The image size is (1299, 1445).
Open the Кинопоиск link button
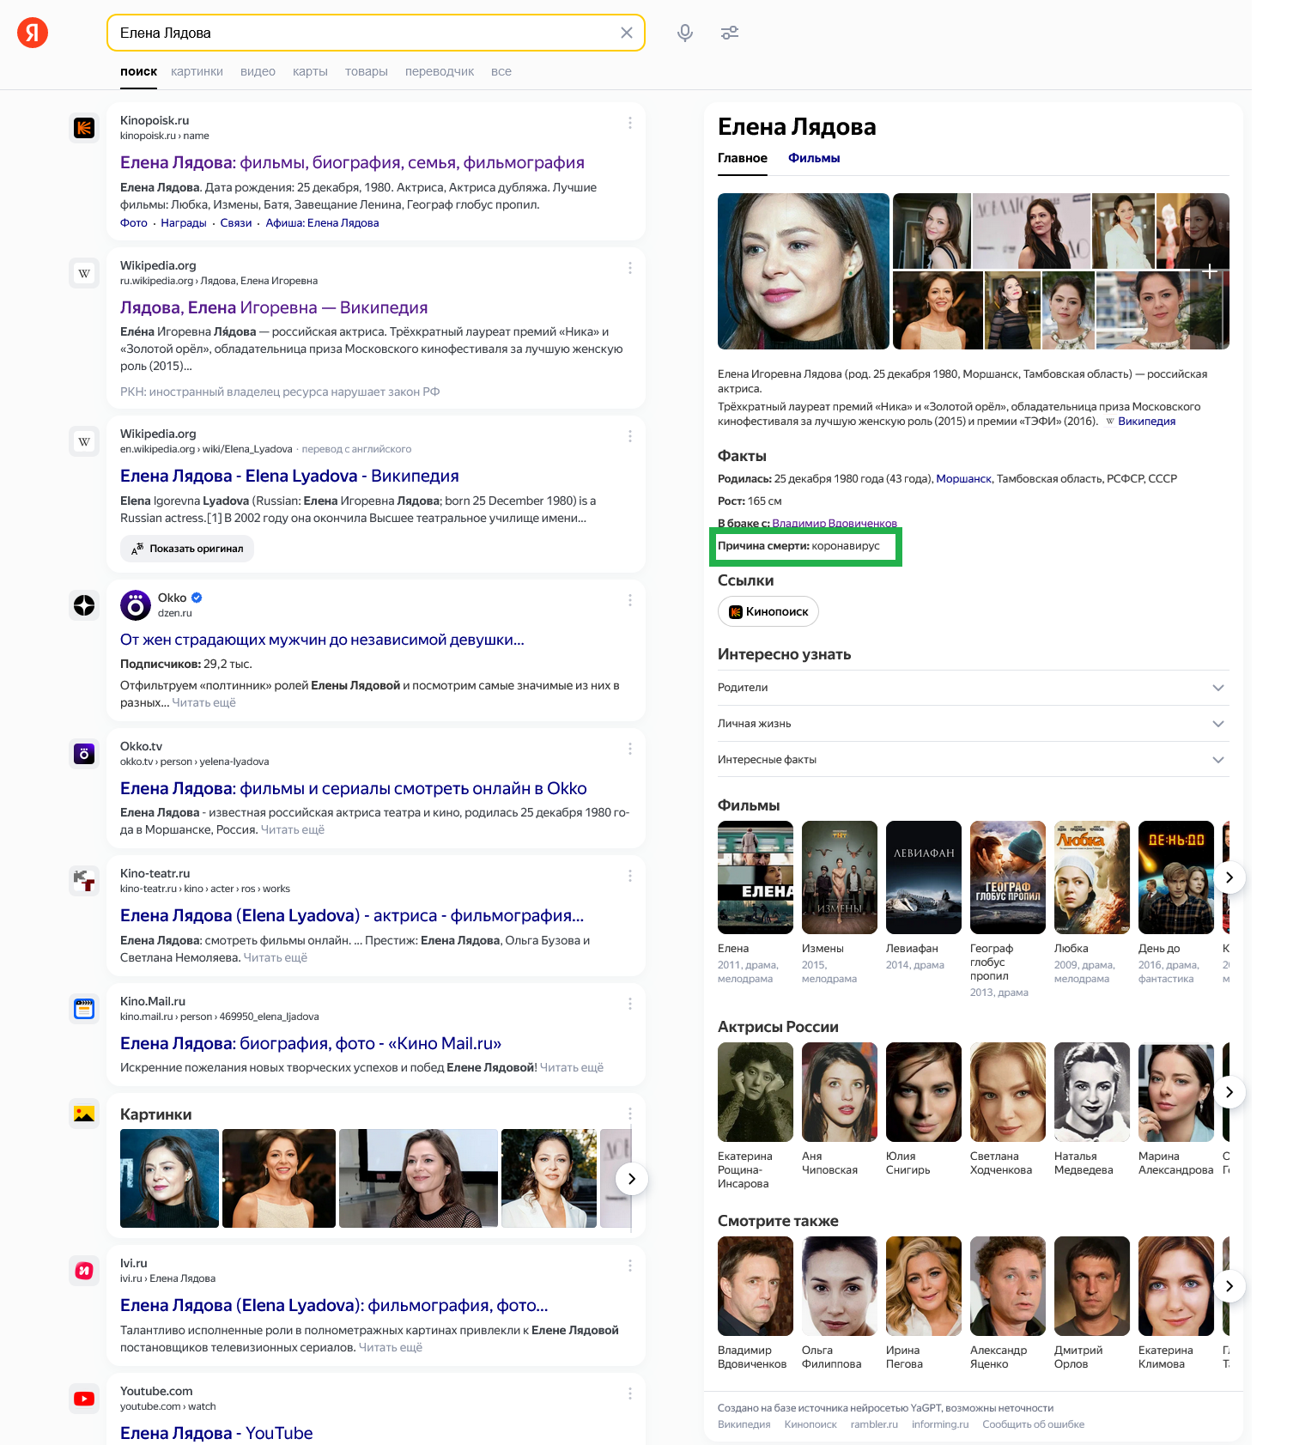pyautogui.click(x=768, y=611)
